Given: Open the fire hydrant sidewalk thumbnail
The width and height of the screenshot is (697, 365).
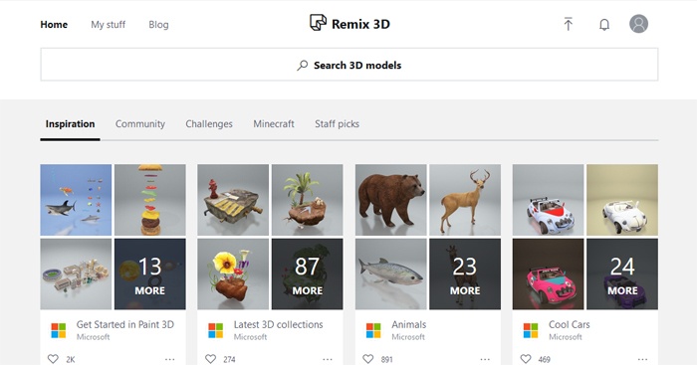Looking at the screenshot, I should [x=233, y=200].
